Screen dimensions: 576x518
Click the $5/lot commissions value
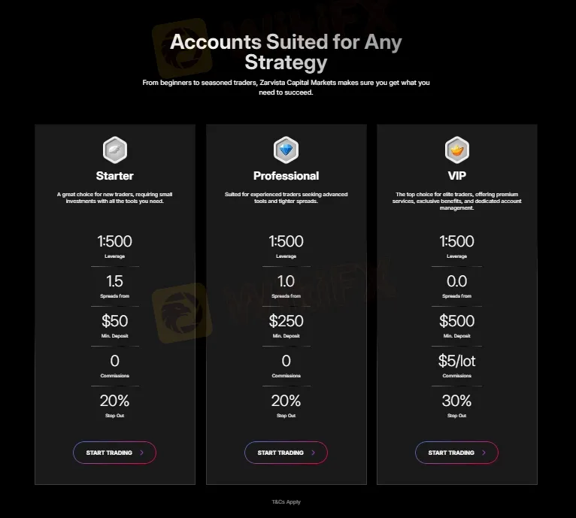(x=456, y=361)
